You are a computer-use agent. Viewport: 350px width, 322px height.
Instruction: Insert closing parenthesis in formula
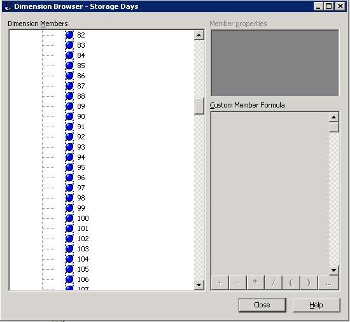(x=309, y=283)
